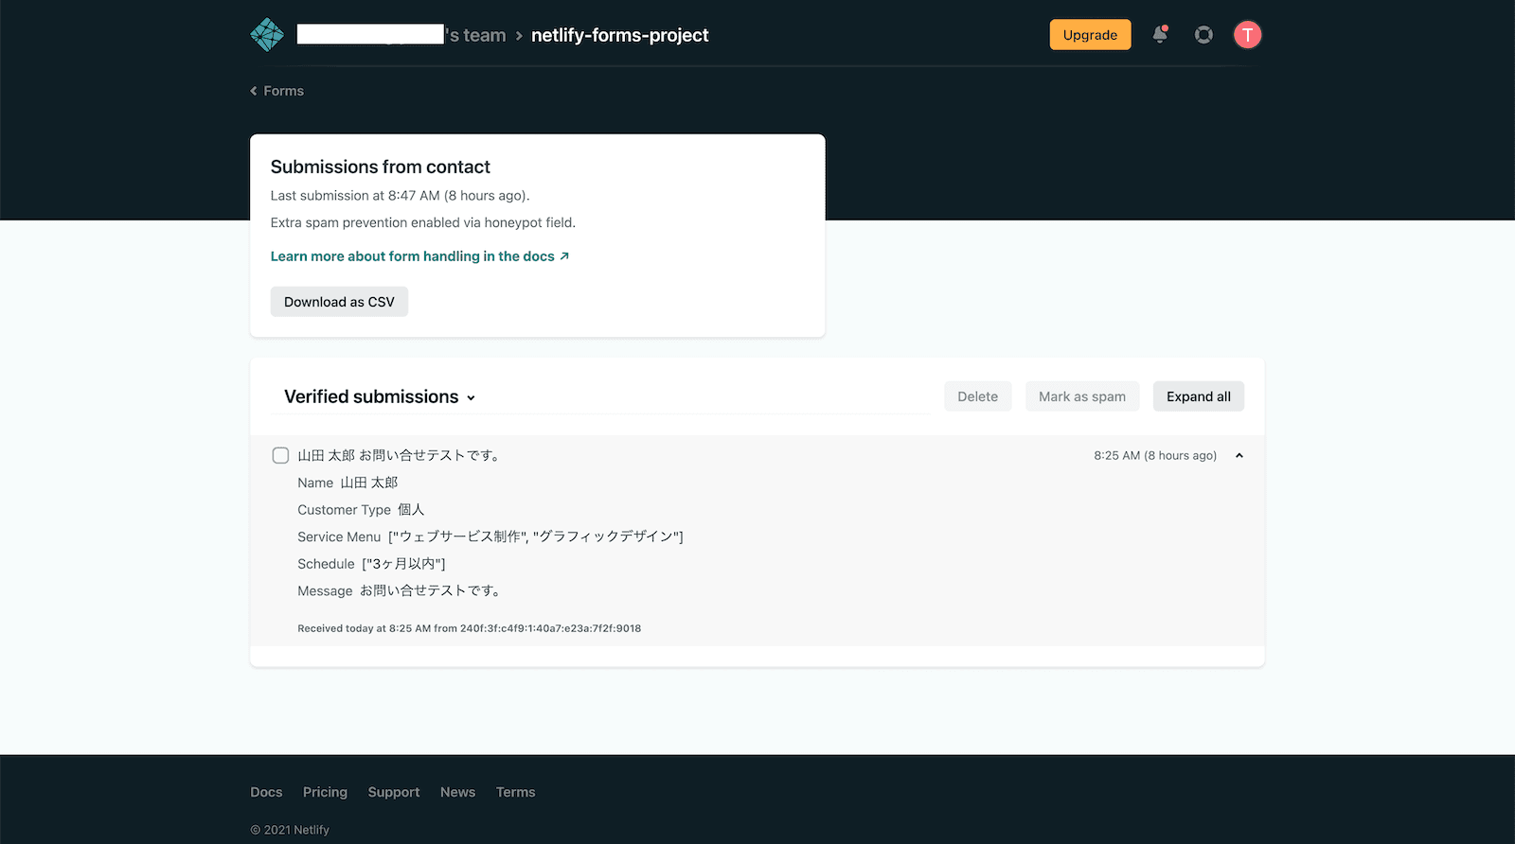Click the external link arrow after docs
The image size is (1515, 844).
coord(564,256)
